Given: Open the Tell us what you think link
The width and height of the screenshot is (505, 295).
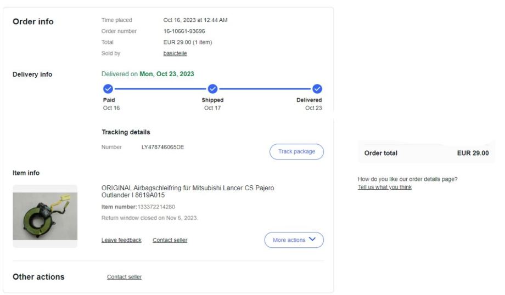Looking at the screenshot, I should (384, 187).
